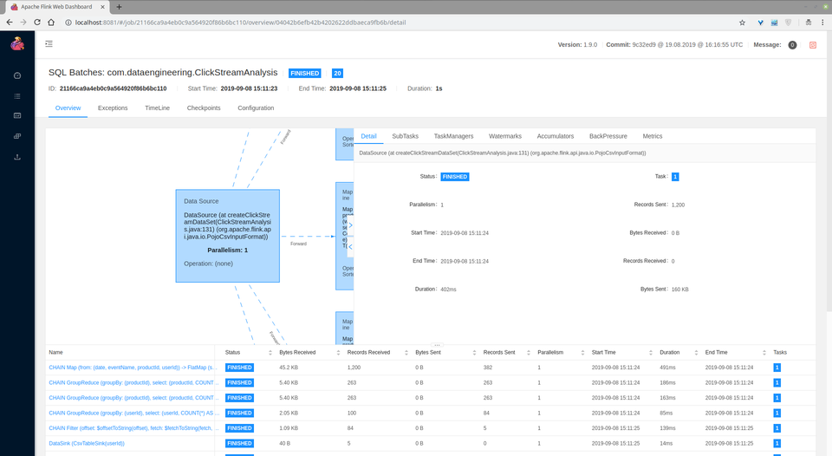The image size is (832, 456).
Task: Open the CHAIN Filter (offset: ...) row
Action: point(133,428)
